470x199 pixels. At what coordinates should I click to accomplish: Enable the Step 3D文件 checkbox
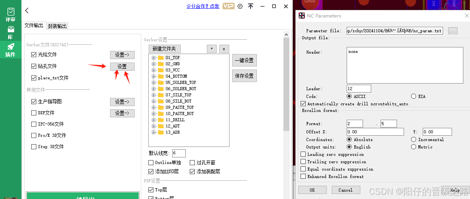[34, 147]
